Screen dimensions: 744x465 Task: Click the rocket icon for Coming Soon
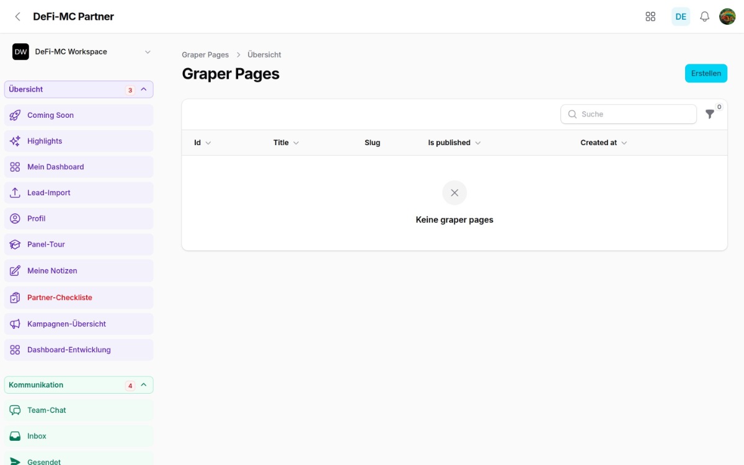point(15,115)
